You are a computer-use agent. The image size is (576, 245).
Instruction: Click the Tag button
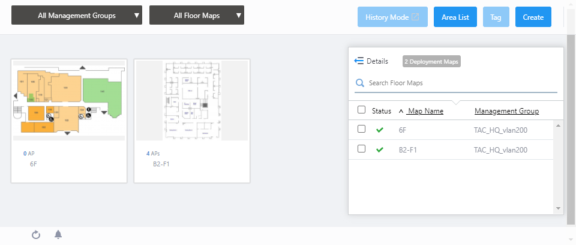(496, 17)
